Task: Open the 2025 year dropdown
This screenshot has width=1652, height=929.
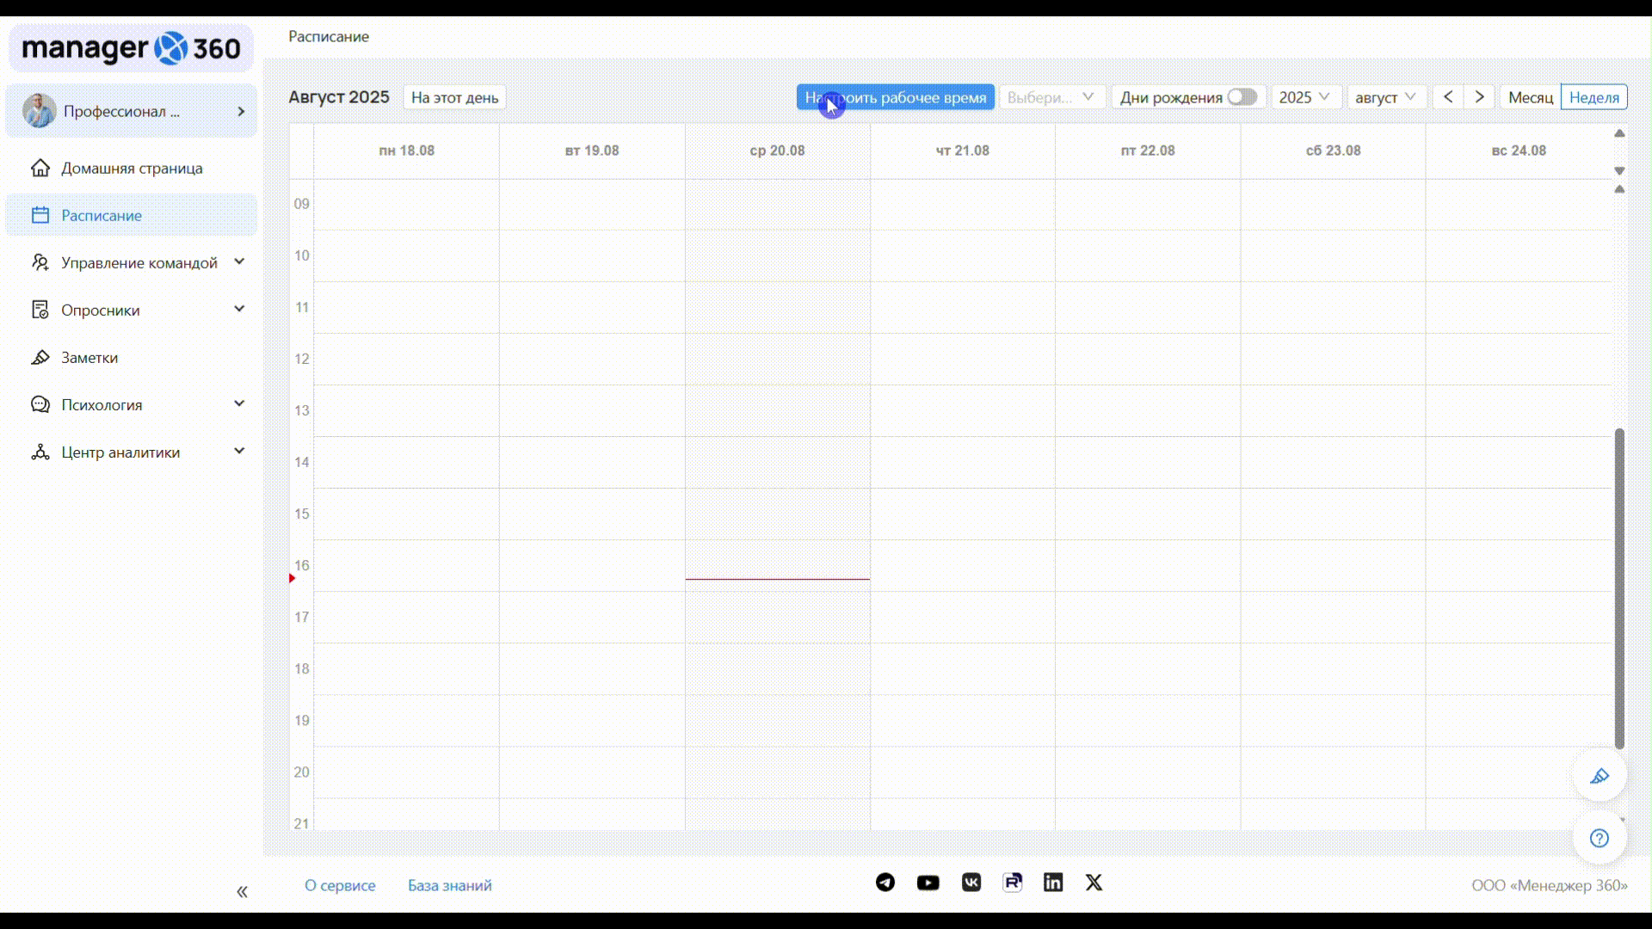Action: (1304, 97)
